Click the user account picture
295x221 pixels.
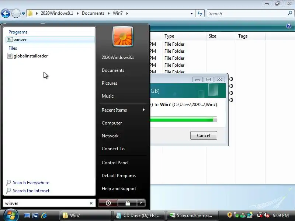123,36
